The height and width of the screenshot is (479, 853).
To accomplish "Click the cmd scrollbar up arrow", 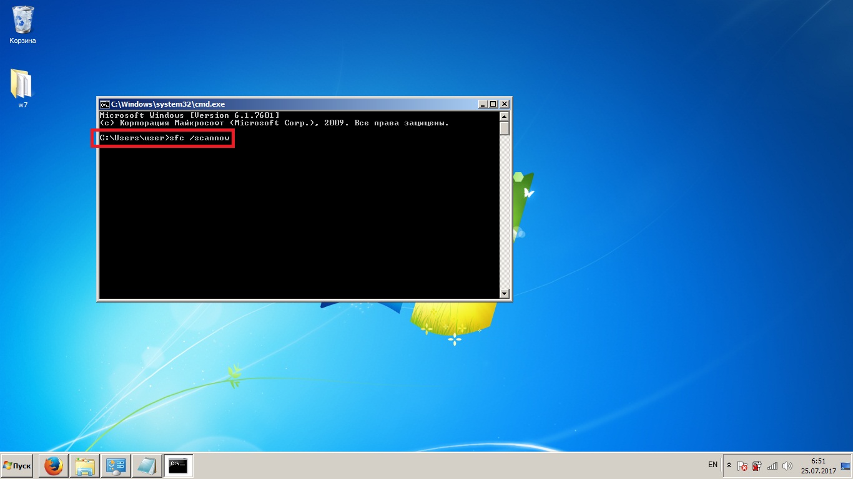I will click(505, 117).
